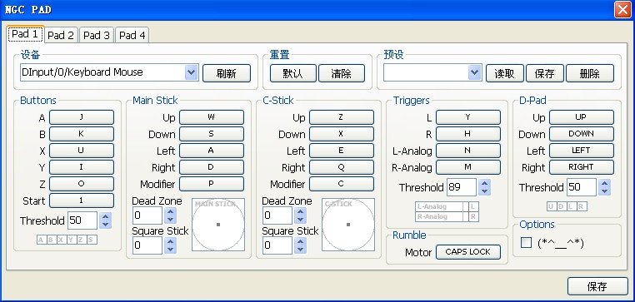Adjust the Triggers Threshold spinner
The width and height of the screenshot is (635, 302).
484,187
